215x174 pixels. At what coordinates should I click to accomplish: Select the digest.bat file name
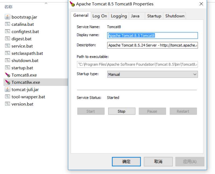click(x=21, y=39)
